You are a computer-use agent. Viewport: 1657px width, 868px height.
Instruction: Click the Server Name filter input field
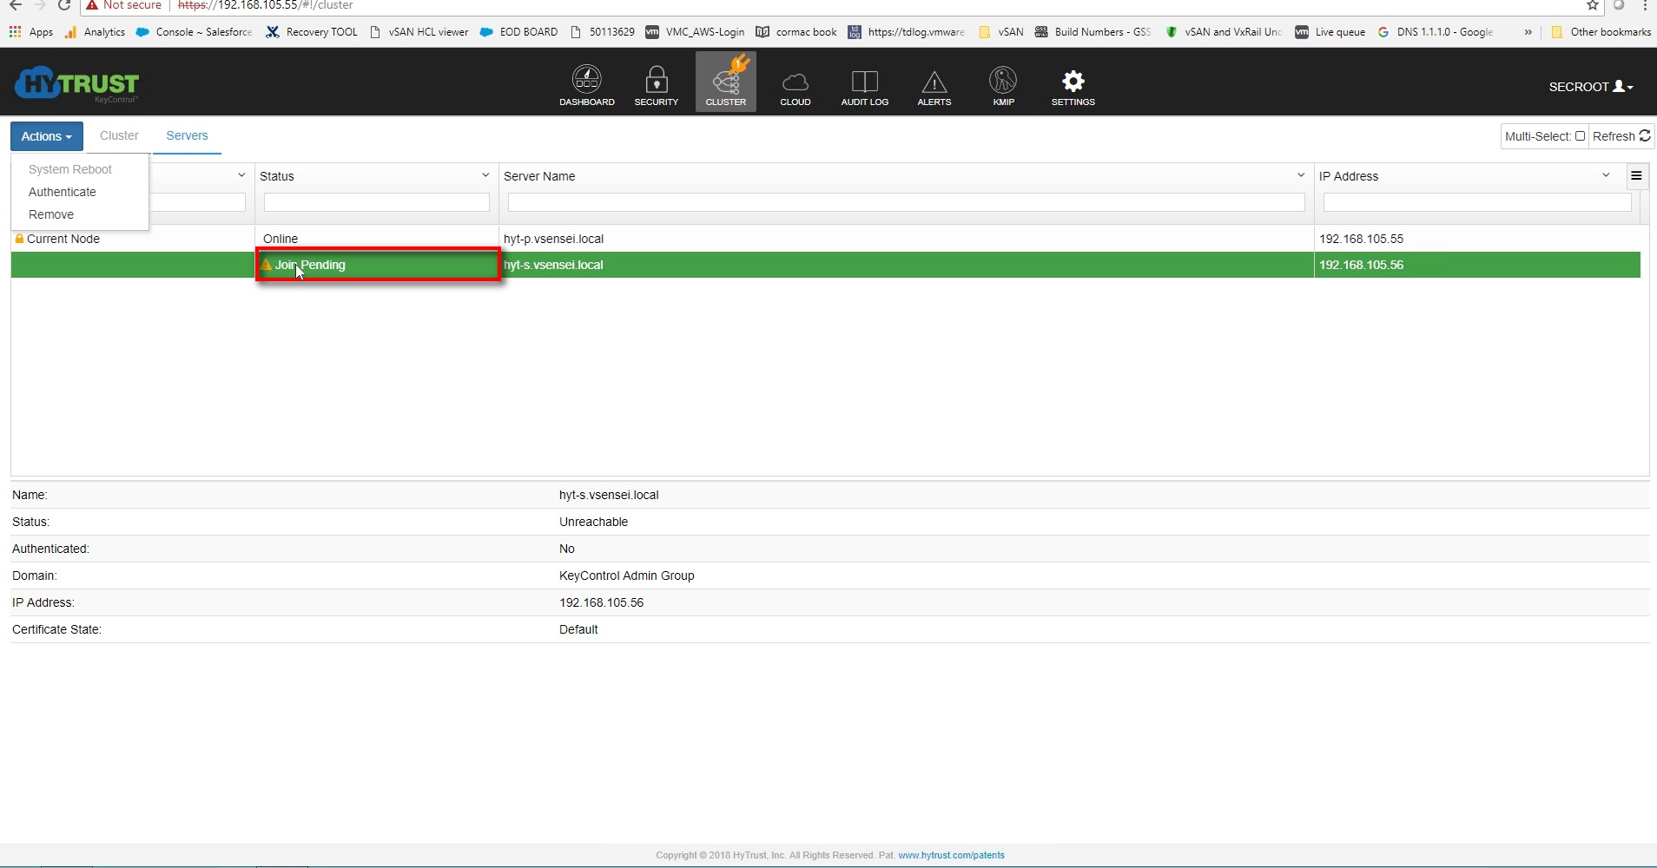pyautogui.click(x=906, y=202)
